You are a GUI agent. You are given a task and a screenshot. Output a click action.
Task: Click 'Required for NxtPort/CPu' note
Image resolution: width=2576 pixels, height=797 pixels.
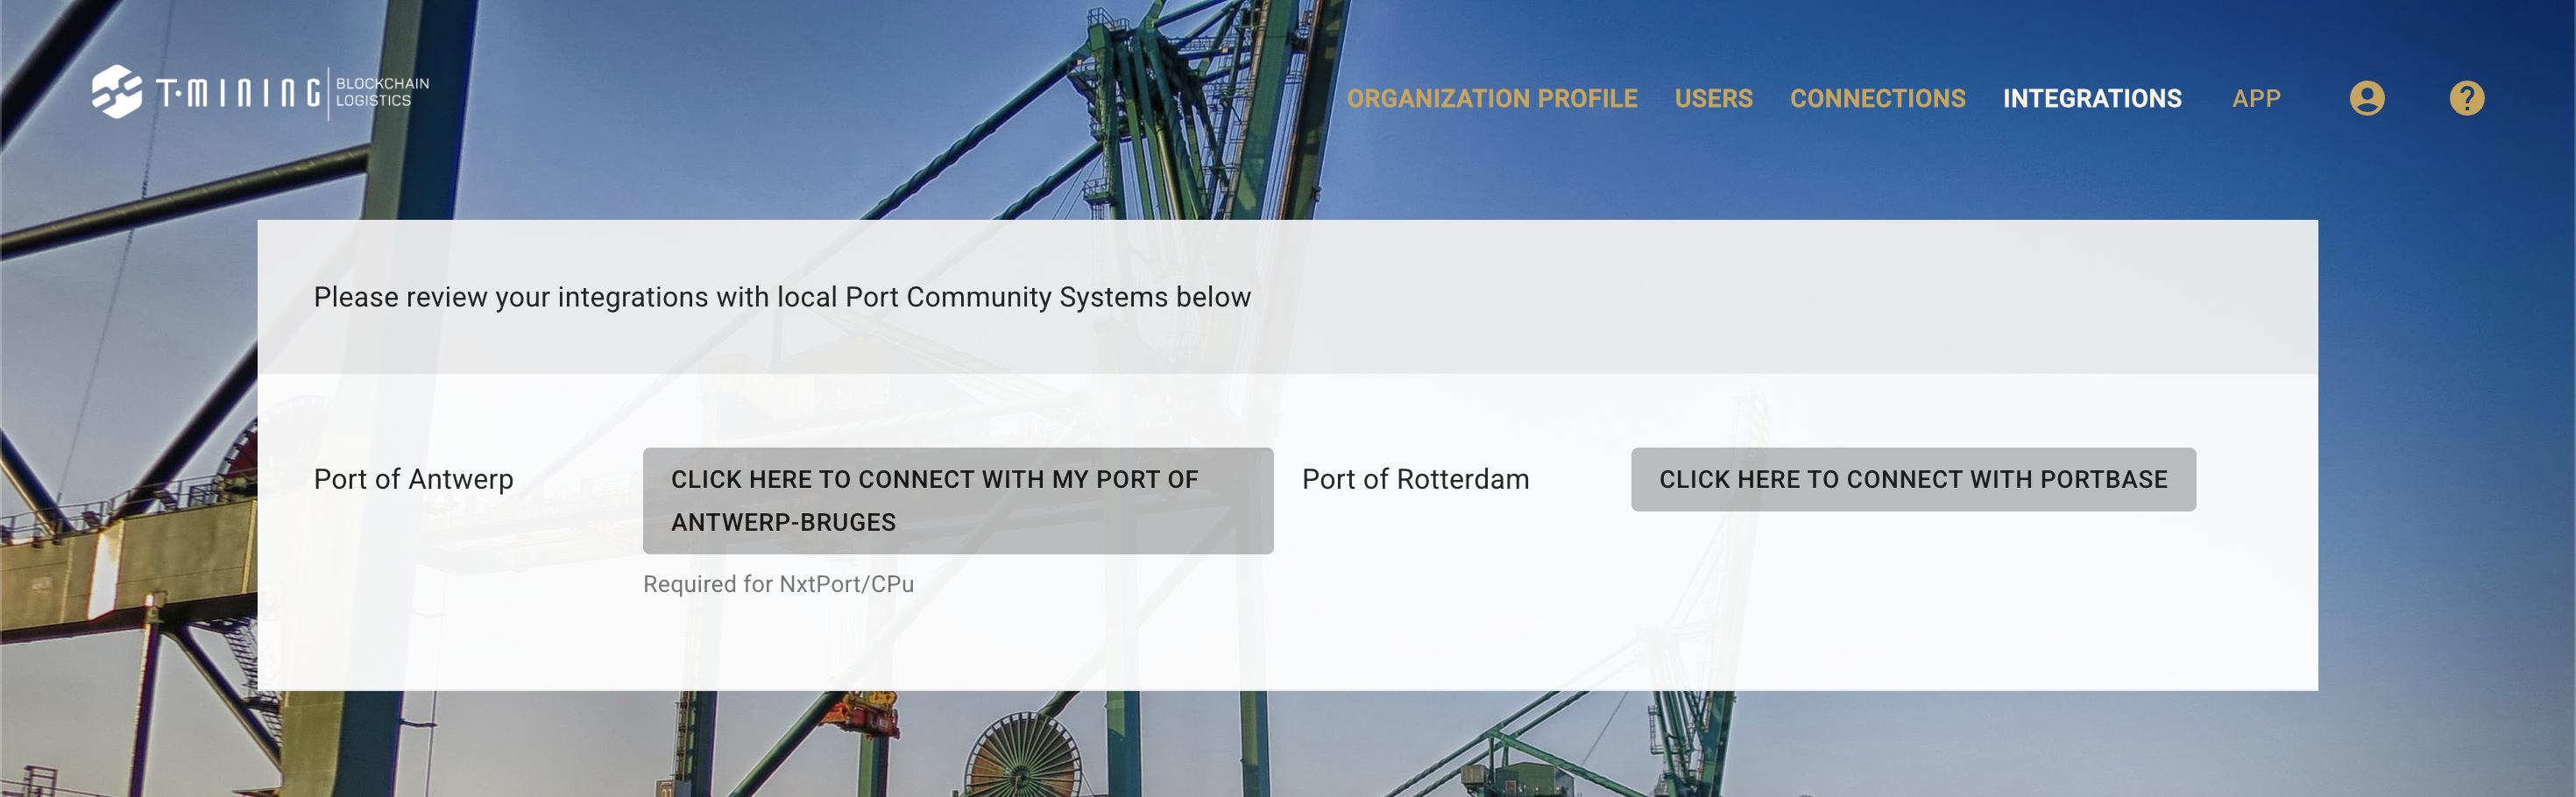pyautogui.click(x=778, y=584)
